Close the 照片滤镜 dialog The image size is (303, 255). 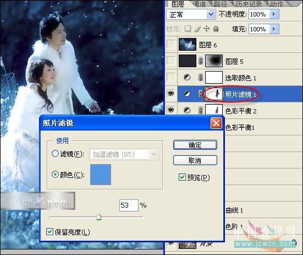pos(216,123)
